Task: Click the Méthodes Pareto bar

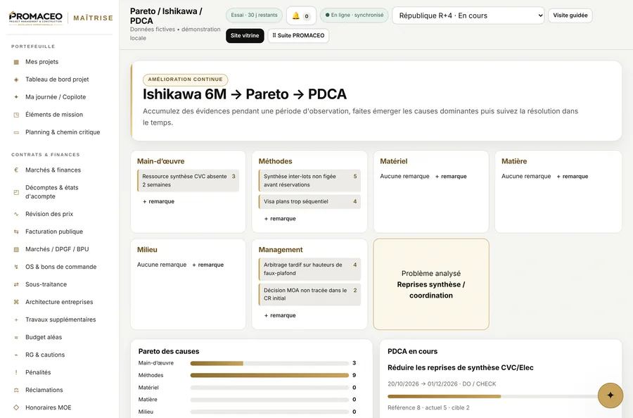Action: point(269,375)
